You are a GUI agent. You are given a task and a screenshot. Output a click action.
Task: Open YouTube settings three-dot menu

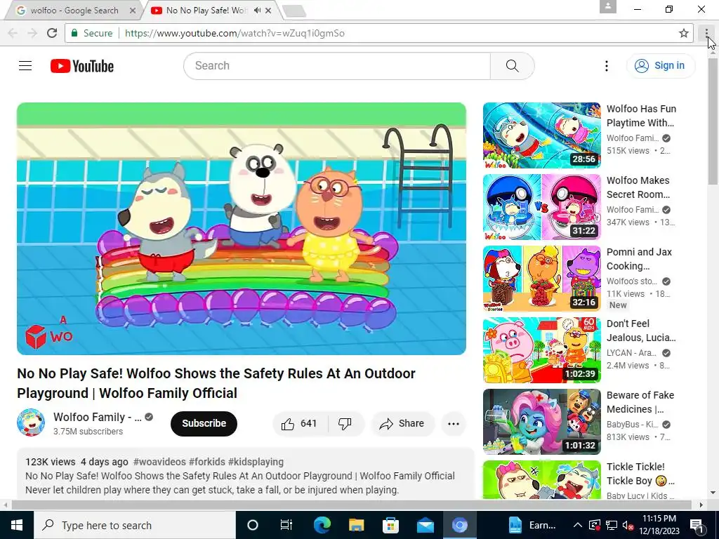[x=606, y=66]
